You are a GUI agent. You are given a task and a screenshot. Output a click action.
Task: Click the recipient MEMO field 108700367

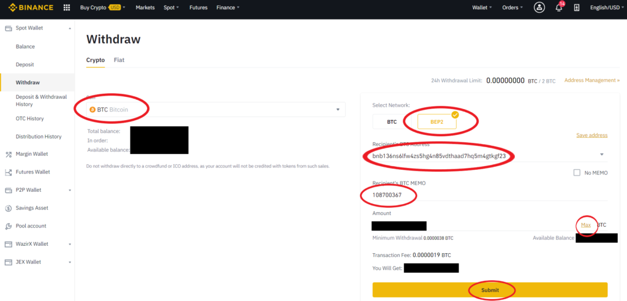coord(490,194)
